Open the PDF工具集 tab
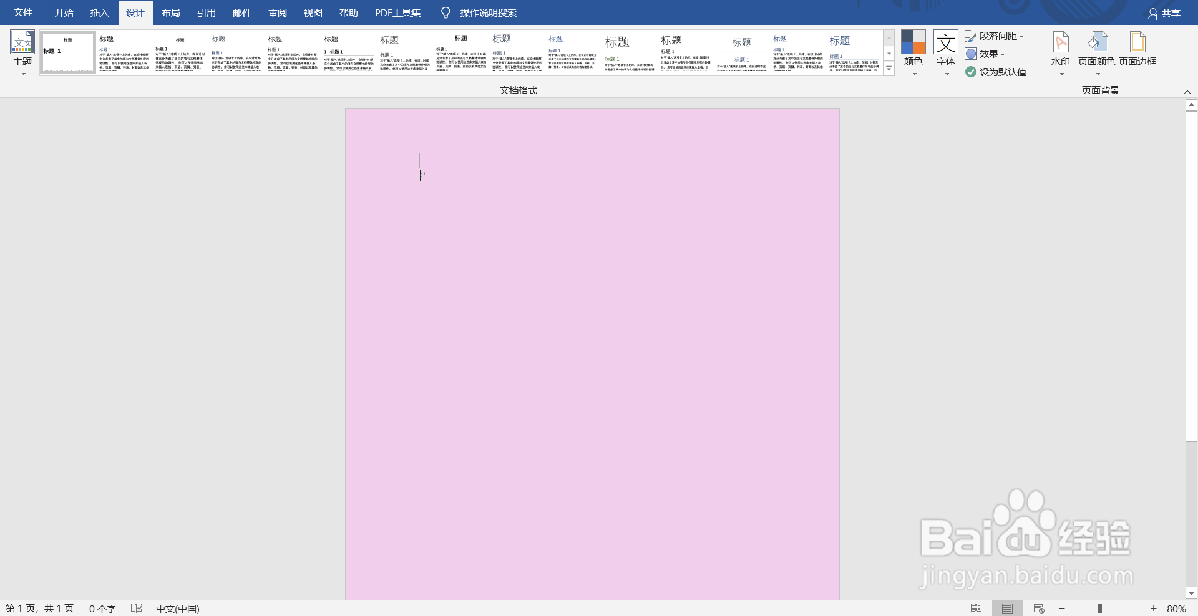 397,12
